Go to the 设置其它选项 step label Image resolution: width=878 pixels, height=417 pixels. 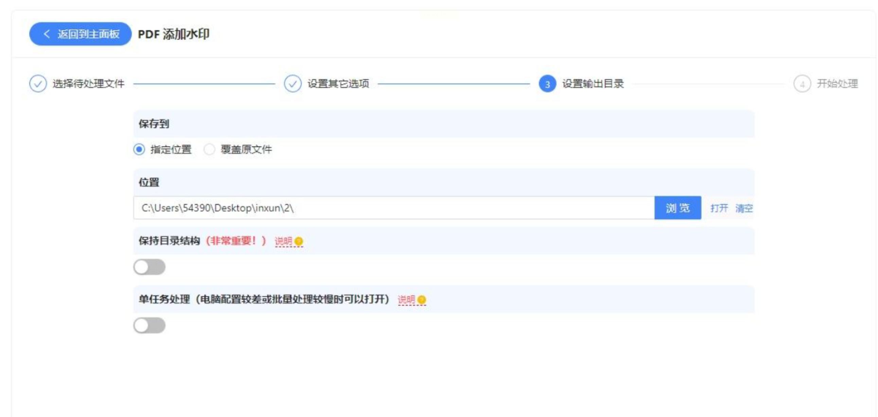click(x=338, y=84)
